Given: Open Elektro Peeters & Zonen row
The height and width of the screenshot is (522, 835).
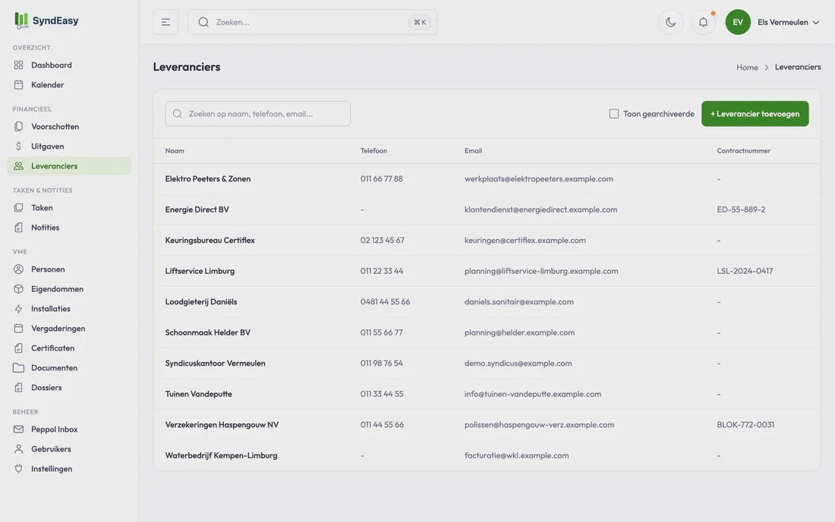Looking at the screenshot, I should click(487, 179).
